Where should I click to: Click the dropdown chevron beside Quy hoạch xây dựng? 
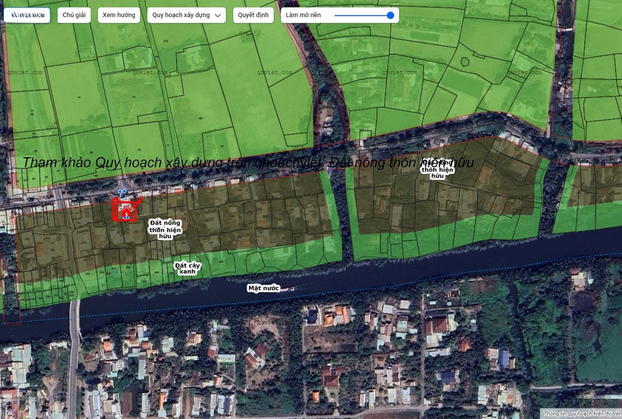tap(218, 16)
